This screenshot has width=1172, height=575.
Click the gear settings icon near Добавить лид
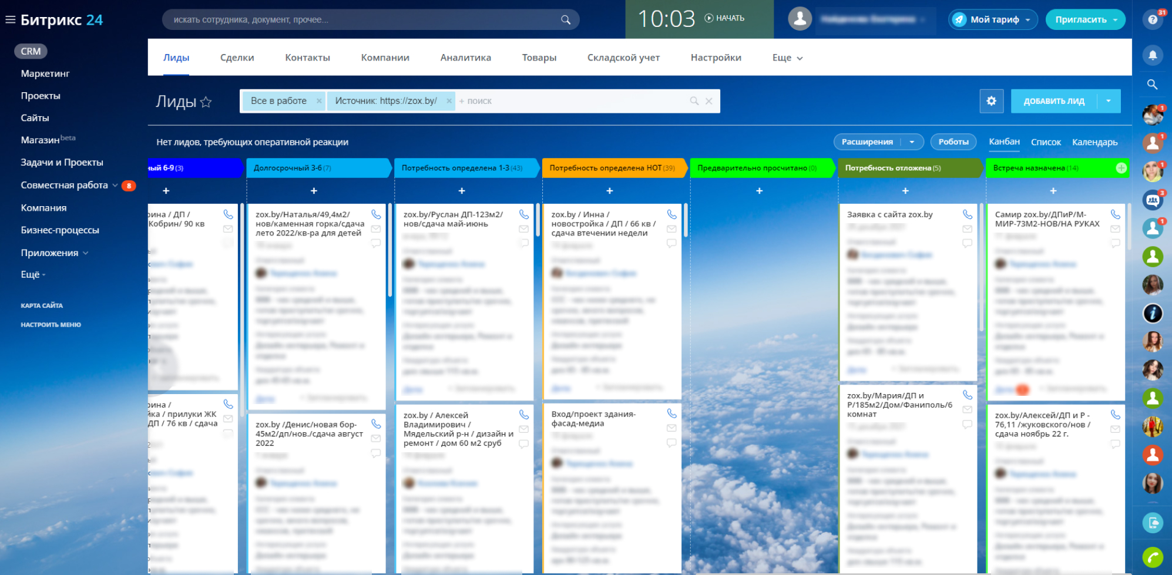pos(991,101)
